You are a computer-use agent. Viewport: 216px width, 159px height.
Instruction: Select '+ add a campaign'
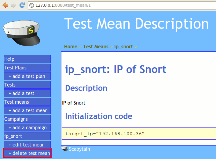pyautogui.click(x=27, y=128)
